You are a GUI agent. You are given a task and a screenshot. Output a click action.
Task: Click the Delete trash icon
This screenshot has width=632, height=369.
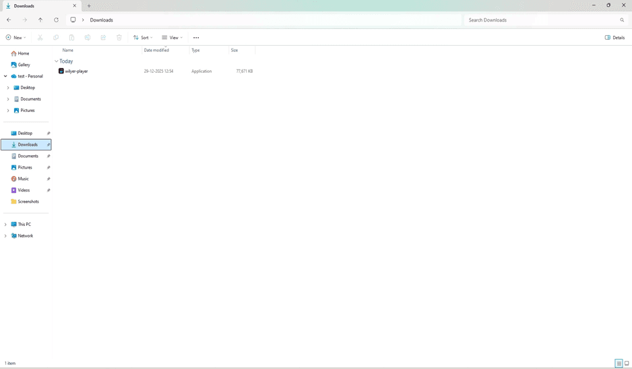coord(119,38)
